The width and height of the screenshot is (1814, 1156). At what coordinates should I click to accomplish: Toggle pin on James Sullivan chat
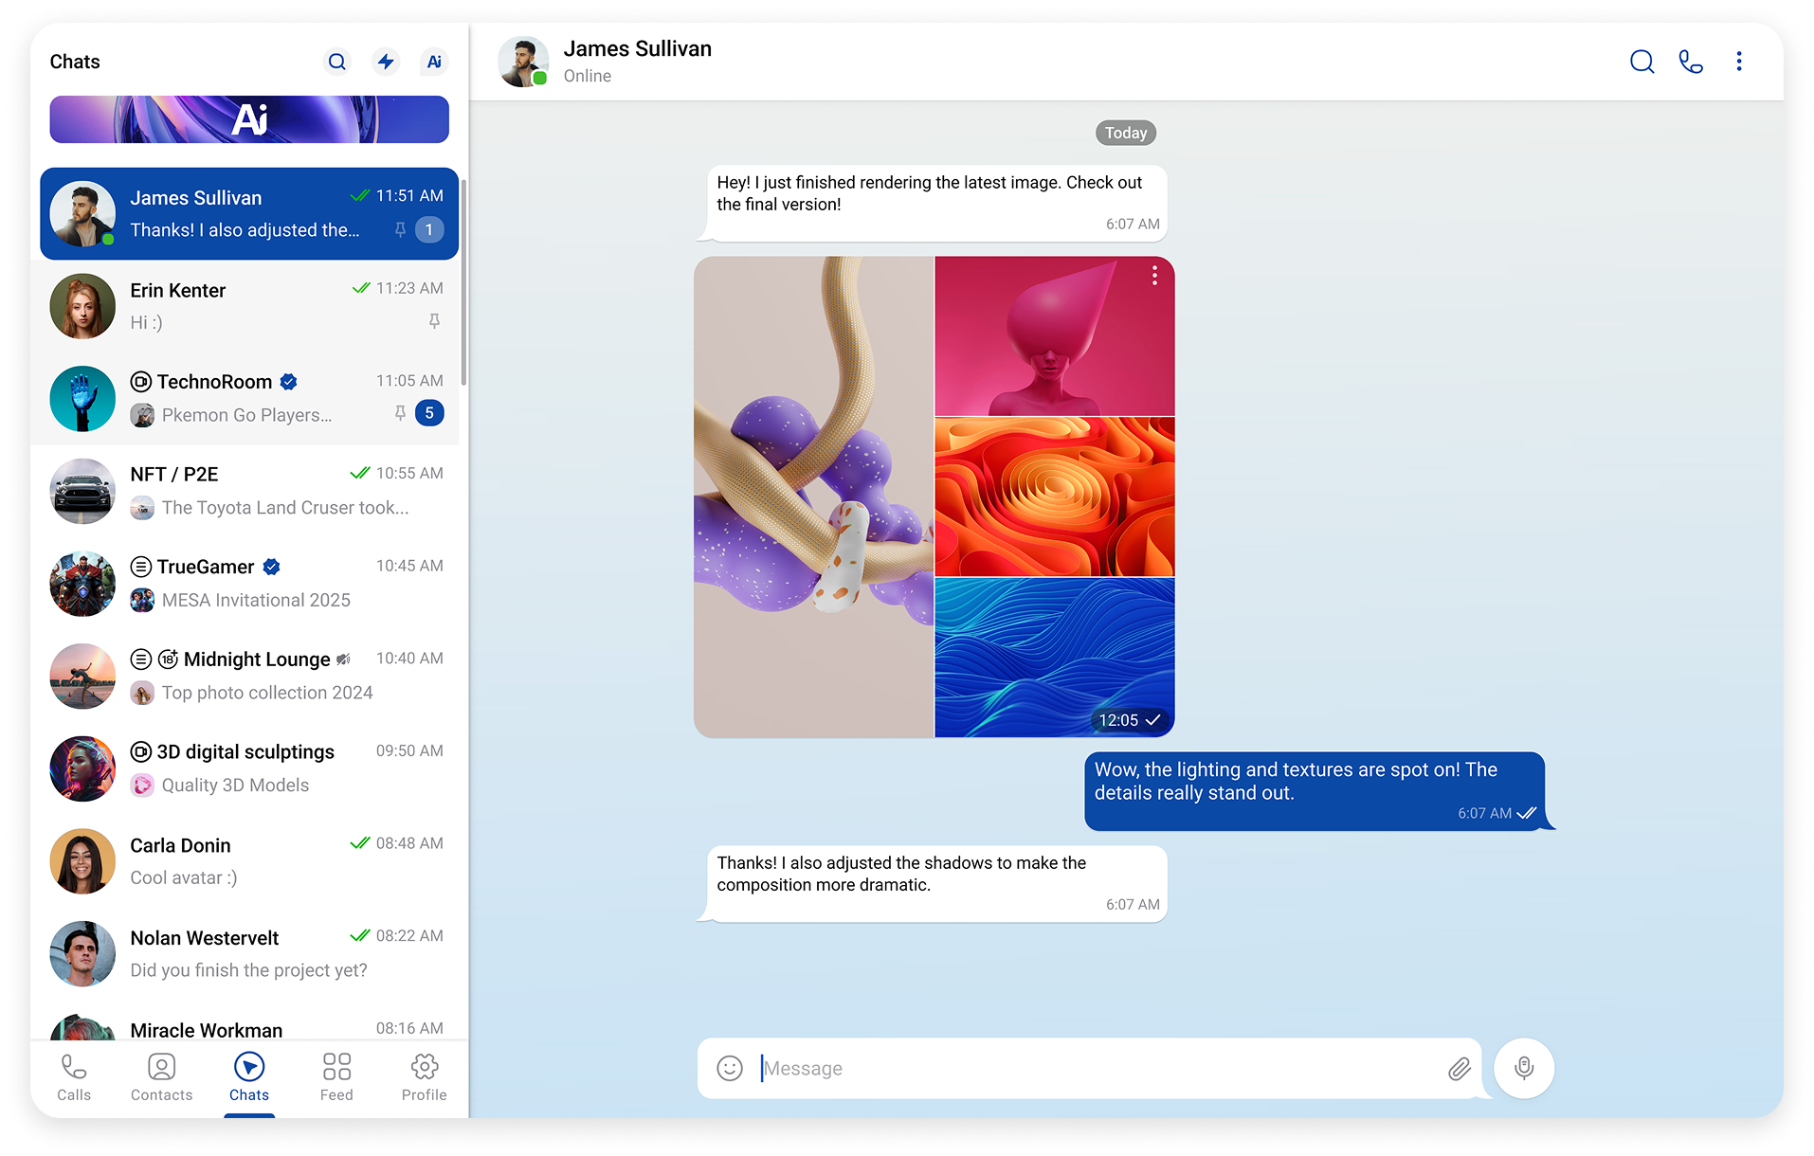tap(400, 229)
